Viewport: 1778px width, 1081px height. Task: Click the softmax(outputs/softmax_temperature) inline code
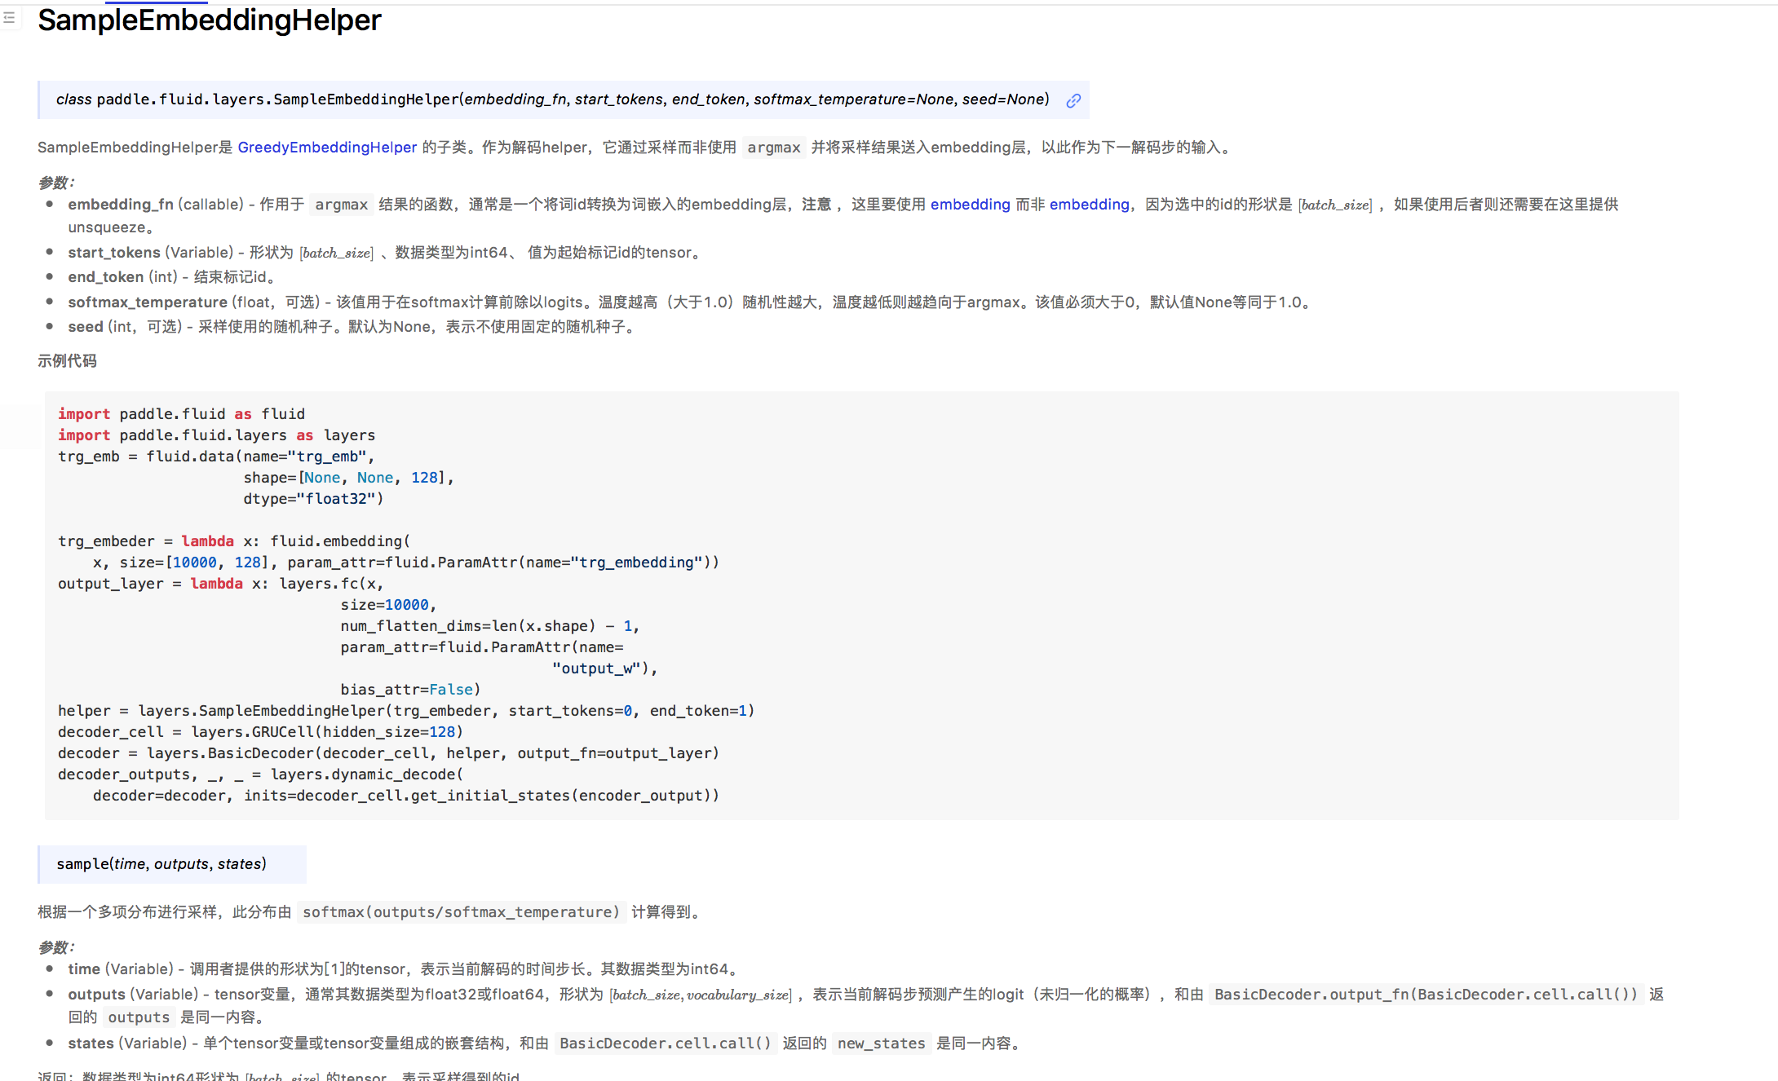pyautogui.click(x=461, y=912)
